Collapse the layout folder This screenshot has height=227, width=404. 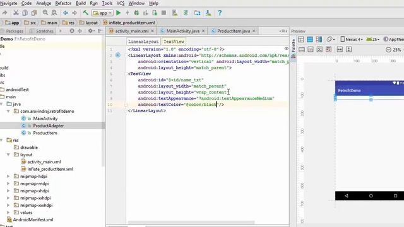8,154
